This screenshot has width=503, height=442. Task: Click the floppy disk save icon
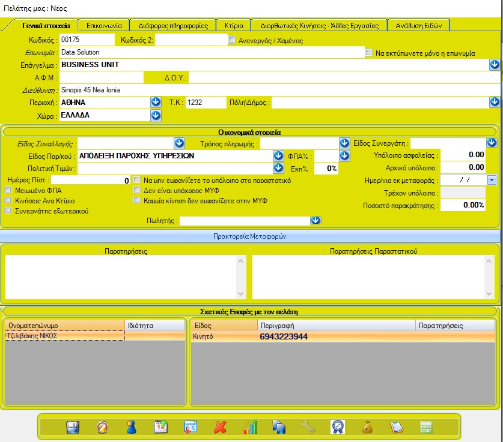click(x=73, y=428)
